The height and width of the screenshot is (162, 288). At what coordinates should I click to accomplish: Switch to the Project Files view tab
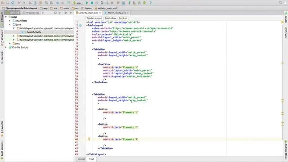[x=31, y=13]
